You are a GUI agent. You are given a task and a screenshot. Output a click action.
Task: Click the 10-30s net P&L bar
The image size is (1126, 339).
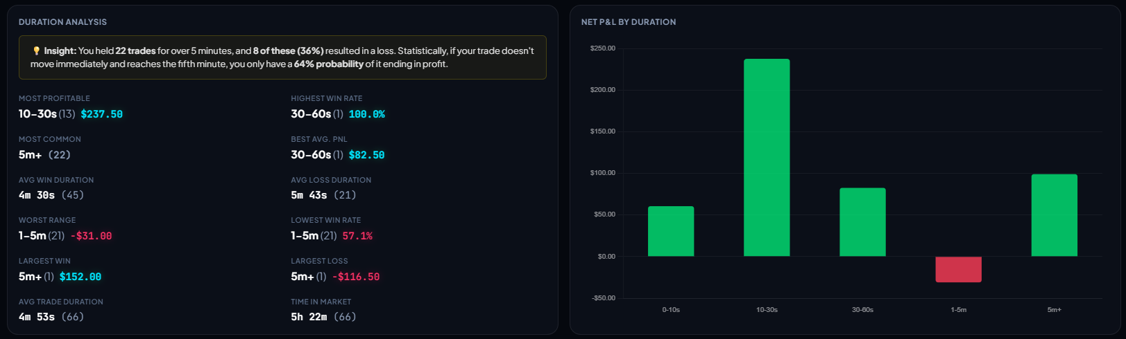(767, 158)
